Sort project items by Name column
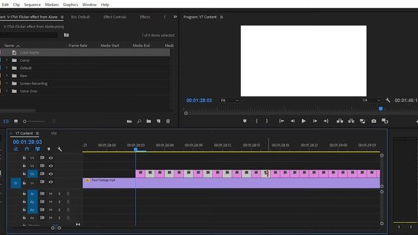This screenshot has height=235, width=418. tap(9, 46)
